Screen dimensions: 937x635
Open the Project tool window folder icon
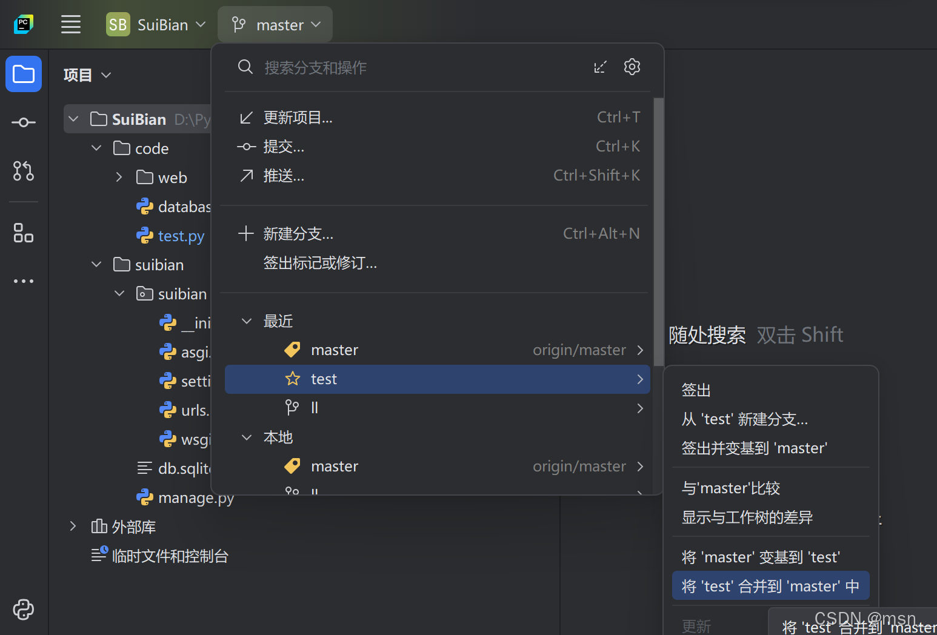pos(24,74)
